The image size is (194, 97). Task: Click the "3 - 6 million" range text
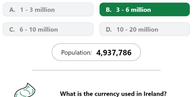coord(133,10)
